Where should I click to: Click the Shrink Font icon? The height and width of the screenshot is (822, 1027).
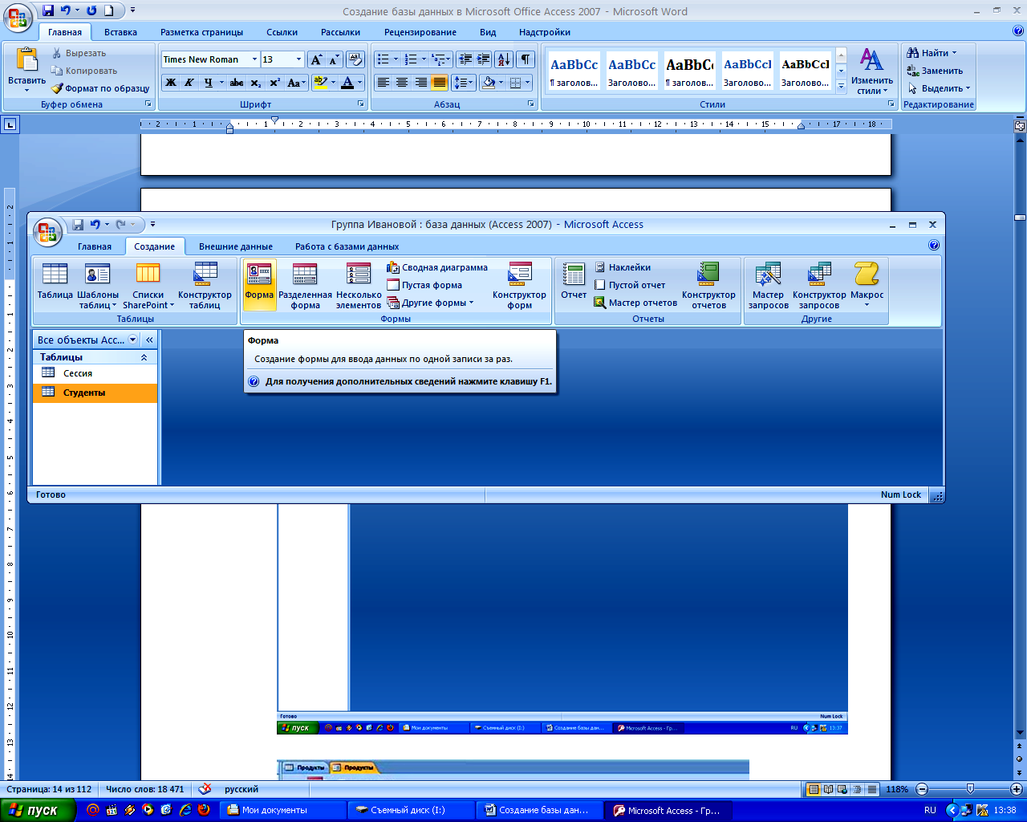(x=334, y=59)
